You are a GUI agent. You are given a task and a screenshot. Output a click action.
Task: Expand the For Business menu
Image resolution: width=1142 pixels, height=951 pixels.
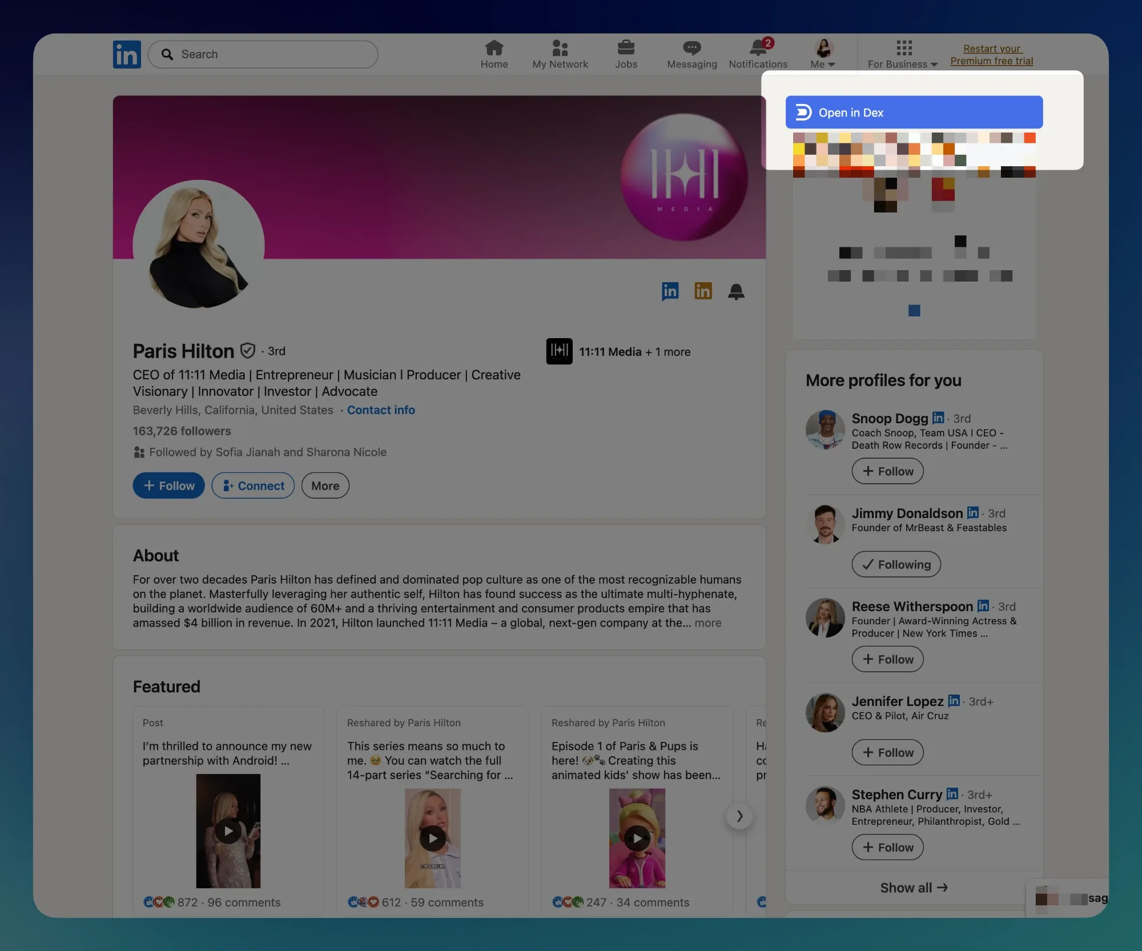[x=903, y=55]
